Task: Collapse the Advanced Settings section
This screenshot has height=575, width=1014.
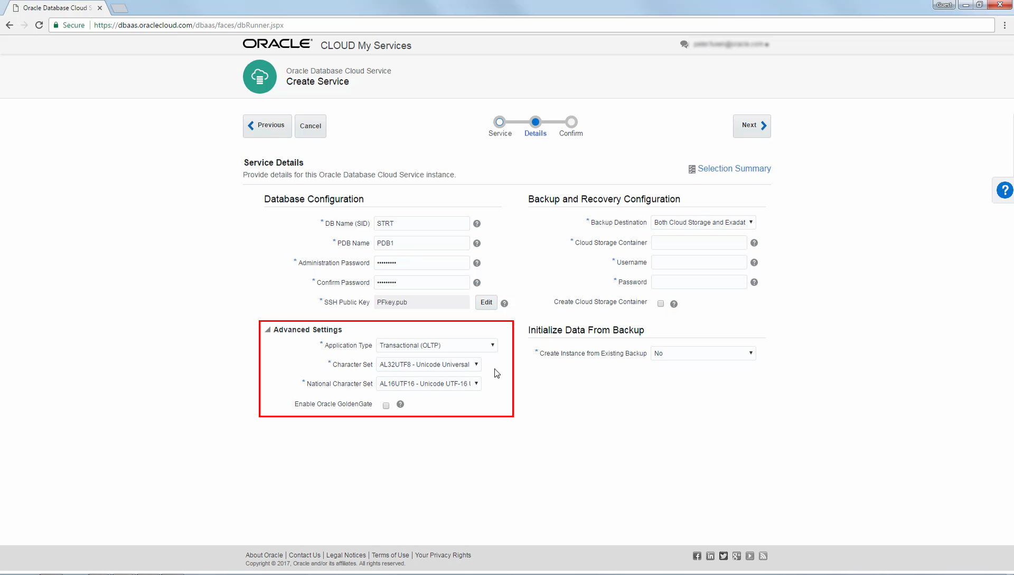Action: tap(268, 330)
